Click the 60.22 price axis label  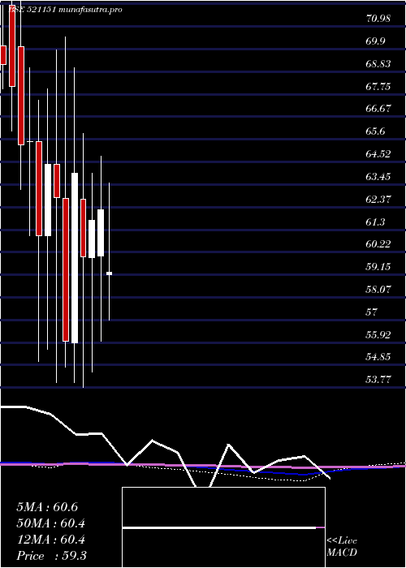[x=378, y=244]
